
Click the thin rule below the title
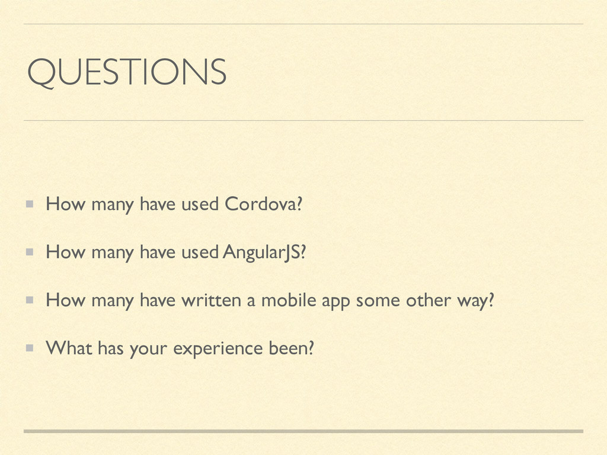click(303, 120)
